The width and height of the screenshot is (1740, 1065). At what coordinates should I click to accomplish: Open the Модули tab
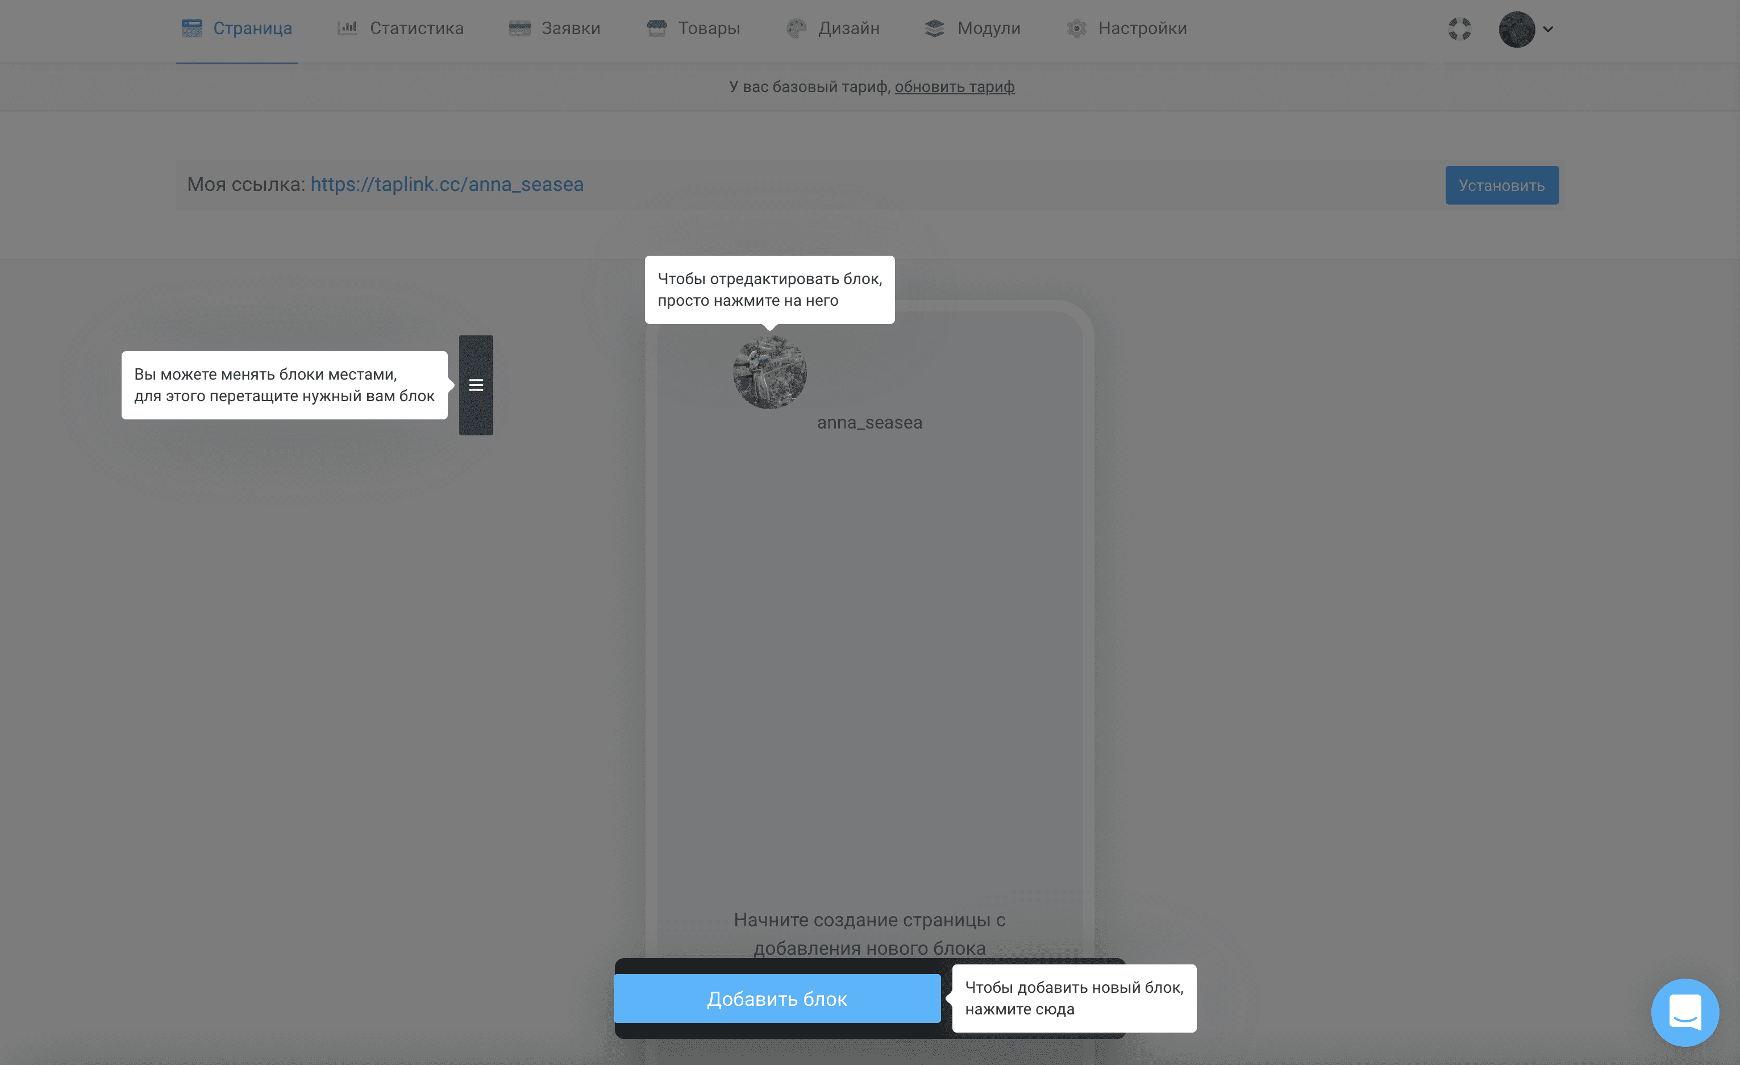(988, 28)
